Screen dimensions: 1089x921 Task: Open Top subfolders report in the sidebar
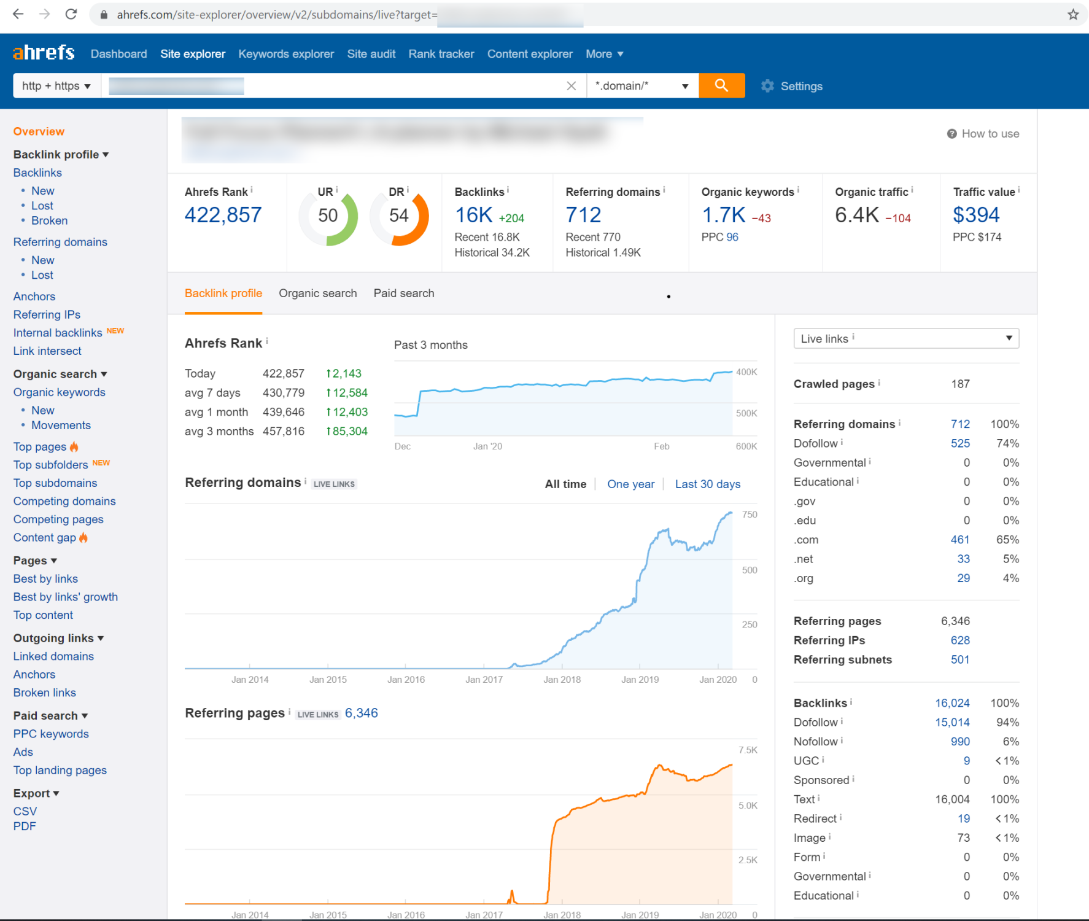click(51, 465)
